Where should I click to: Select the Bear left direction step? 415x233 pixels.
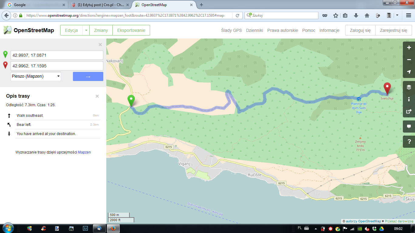click(24, 125)
